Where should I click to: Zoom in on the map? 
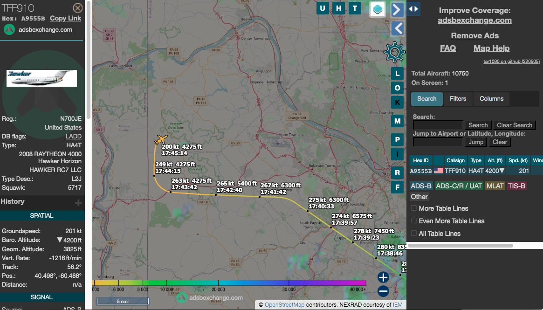point(383,277)
